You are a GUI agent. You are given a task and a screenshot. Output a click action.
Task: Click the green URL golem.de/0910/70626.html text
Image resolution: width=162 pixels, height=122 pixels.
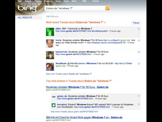click(58, 90)
